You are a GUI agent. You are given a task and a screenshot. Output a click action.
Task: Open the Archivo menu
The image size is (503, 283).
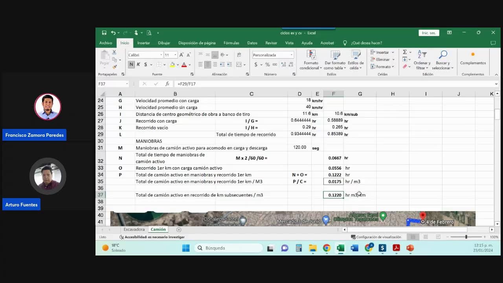(106, 43)
